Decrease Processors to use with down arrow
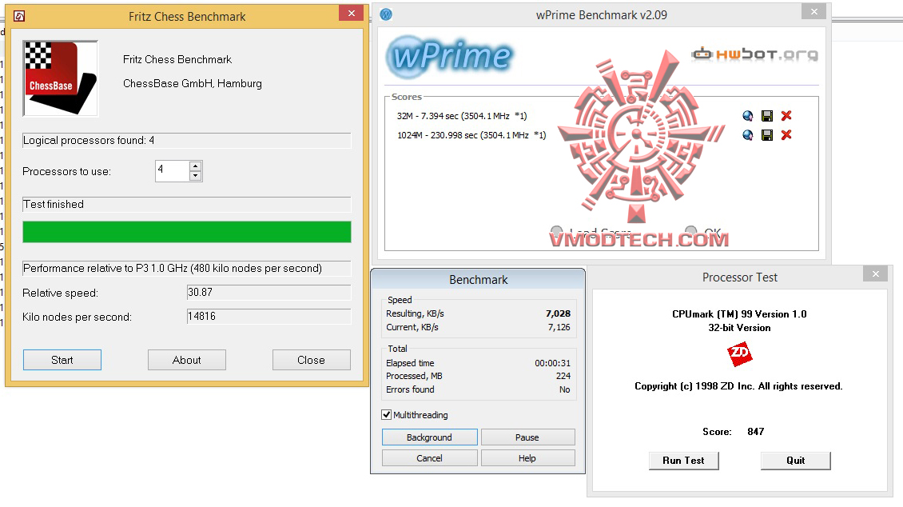The height and width of the screenshot is (507, 903). [x=195, y=176]
